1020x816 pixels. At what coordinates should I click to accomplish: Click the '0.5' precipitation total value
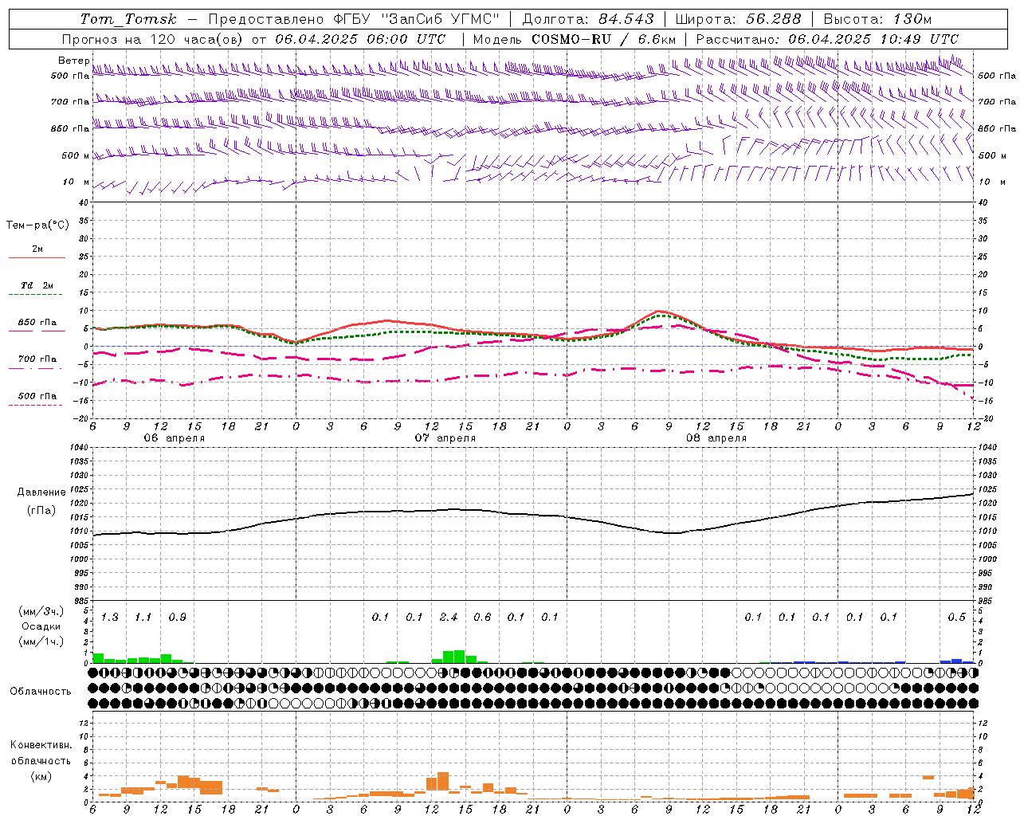click(956, 618)
